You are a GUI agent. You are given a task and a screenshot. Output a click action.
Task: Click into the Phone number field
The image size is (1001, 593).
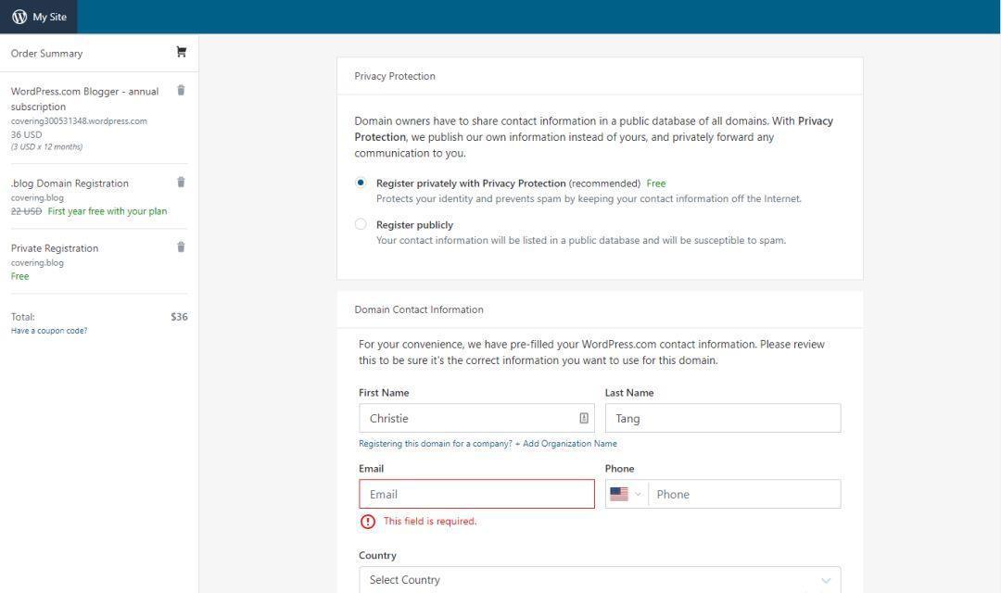(744, 494)
